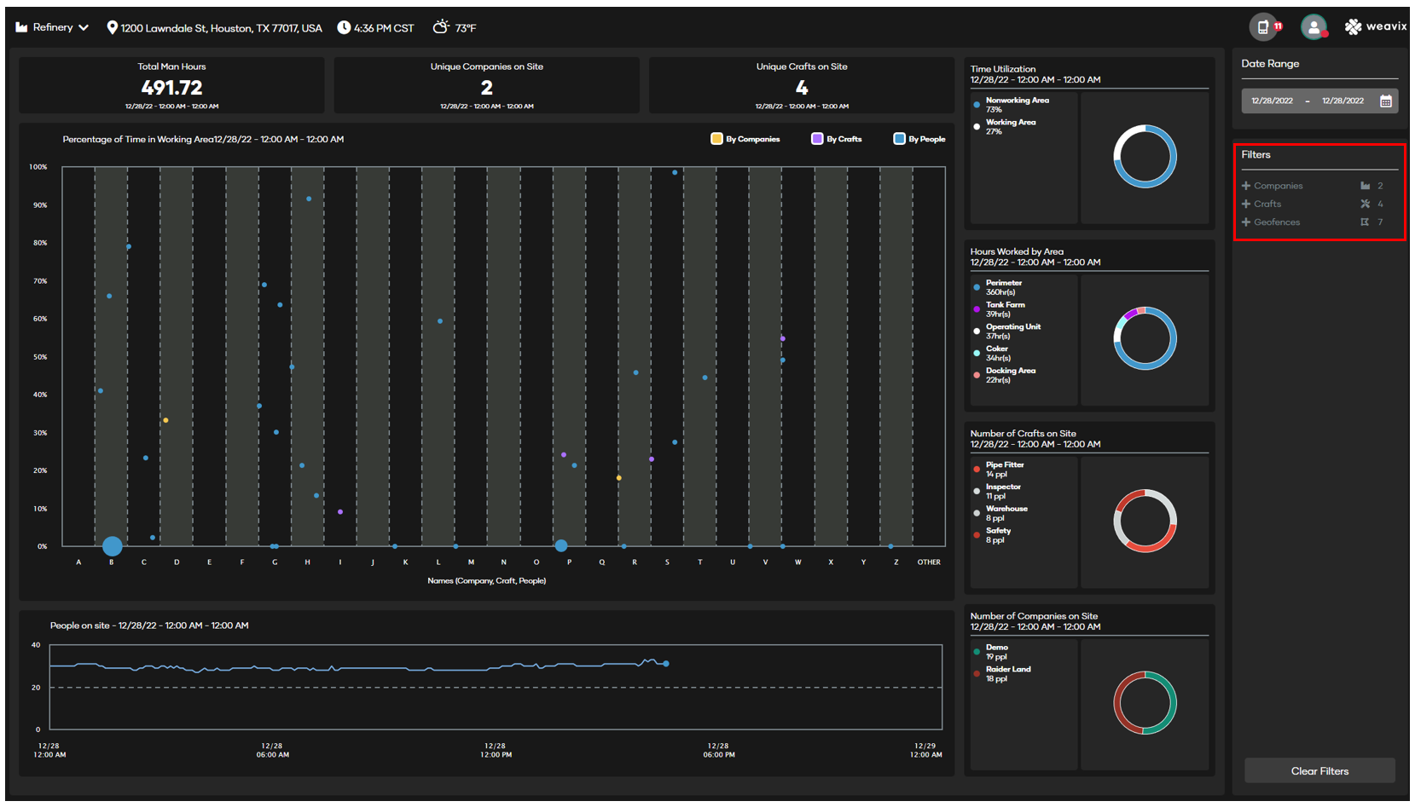Select Pipe Fitter legend entry
1415x807 pixels.
(999, 470)
